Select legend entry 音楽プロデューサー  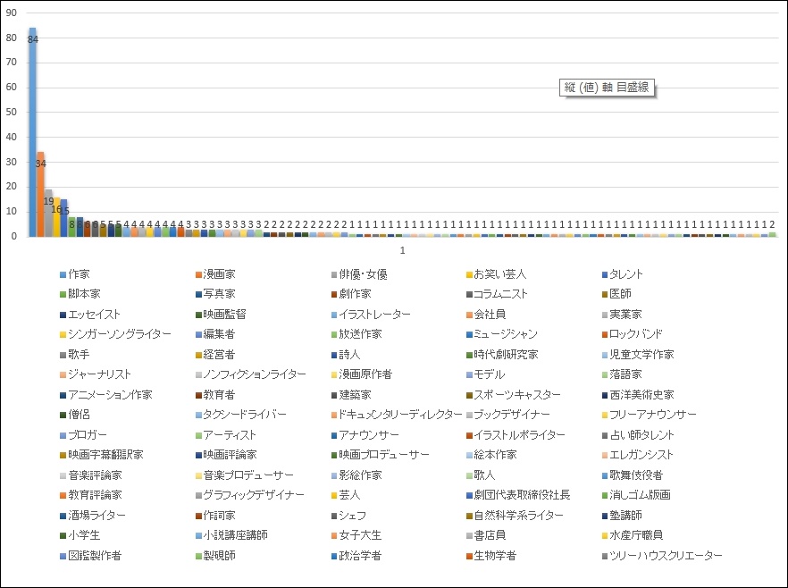(245, 475)
